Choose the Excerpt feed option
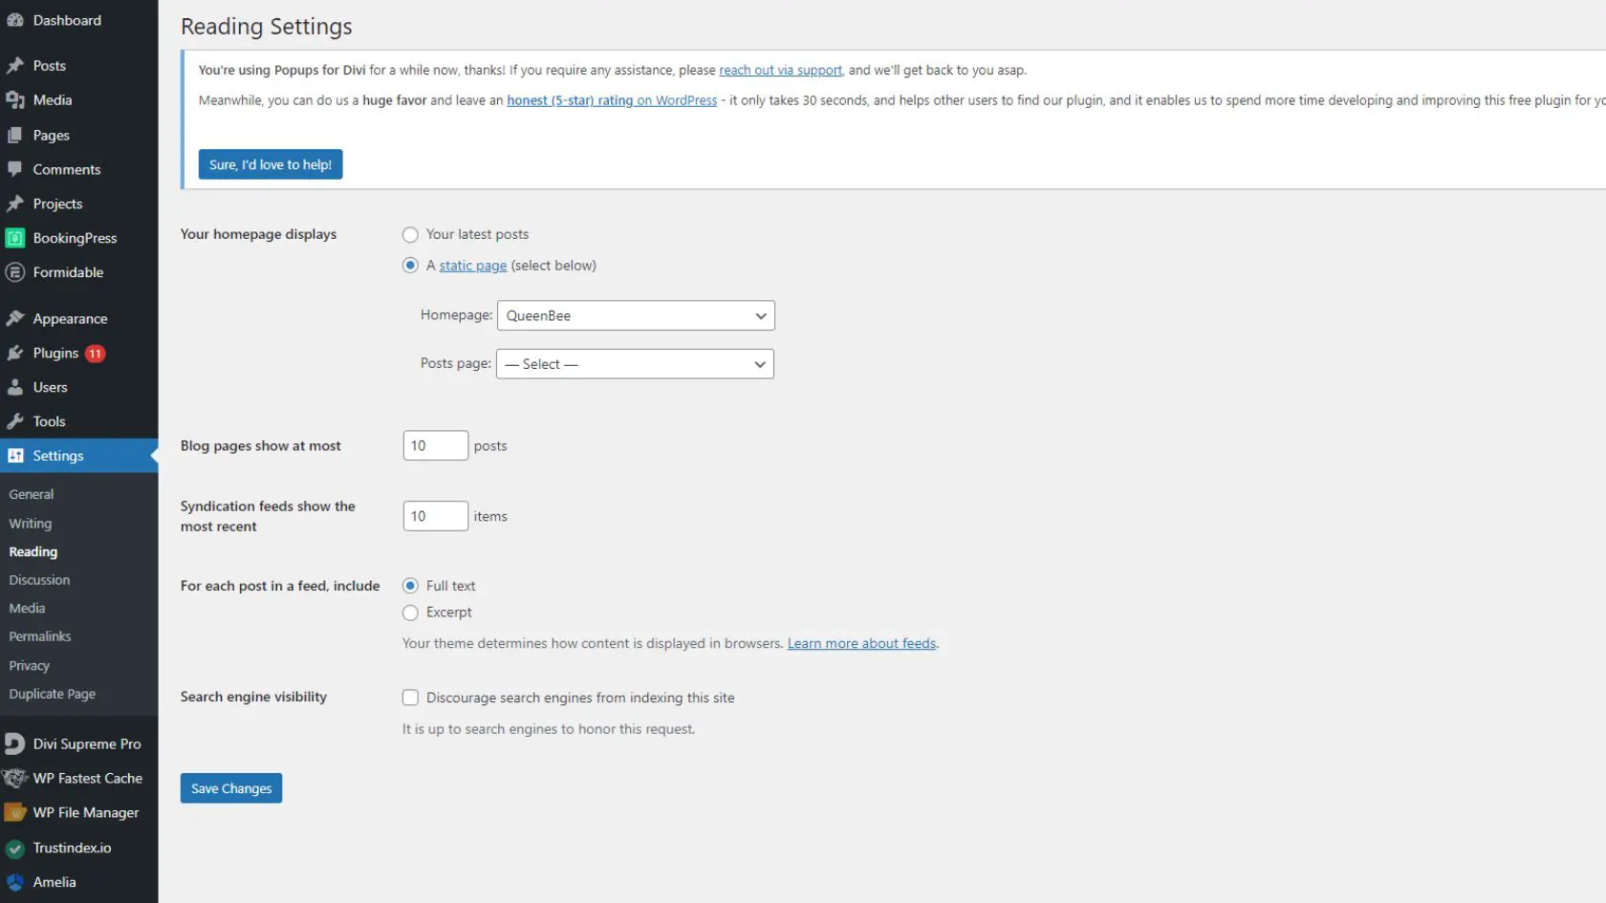This screenshot has width=1606, height=903. [410, 613]
